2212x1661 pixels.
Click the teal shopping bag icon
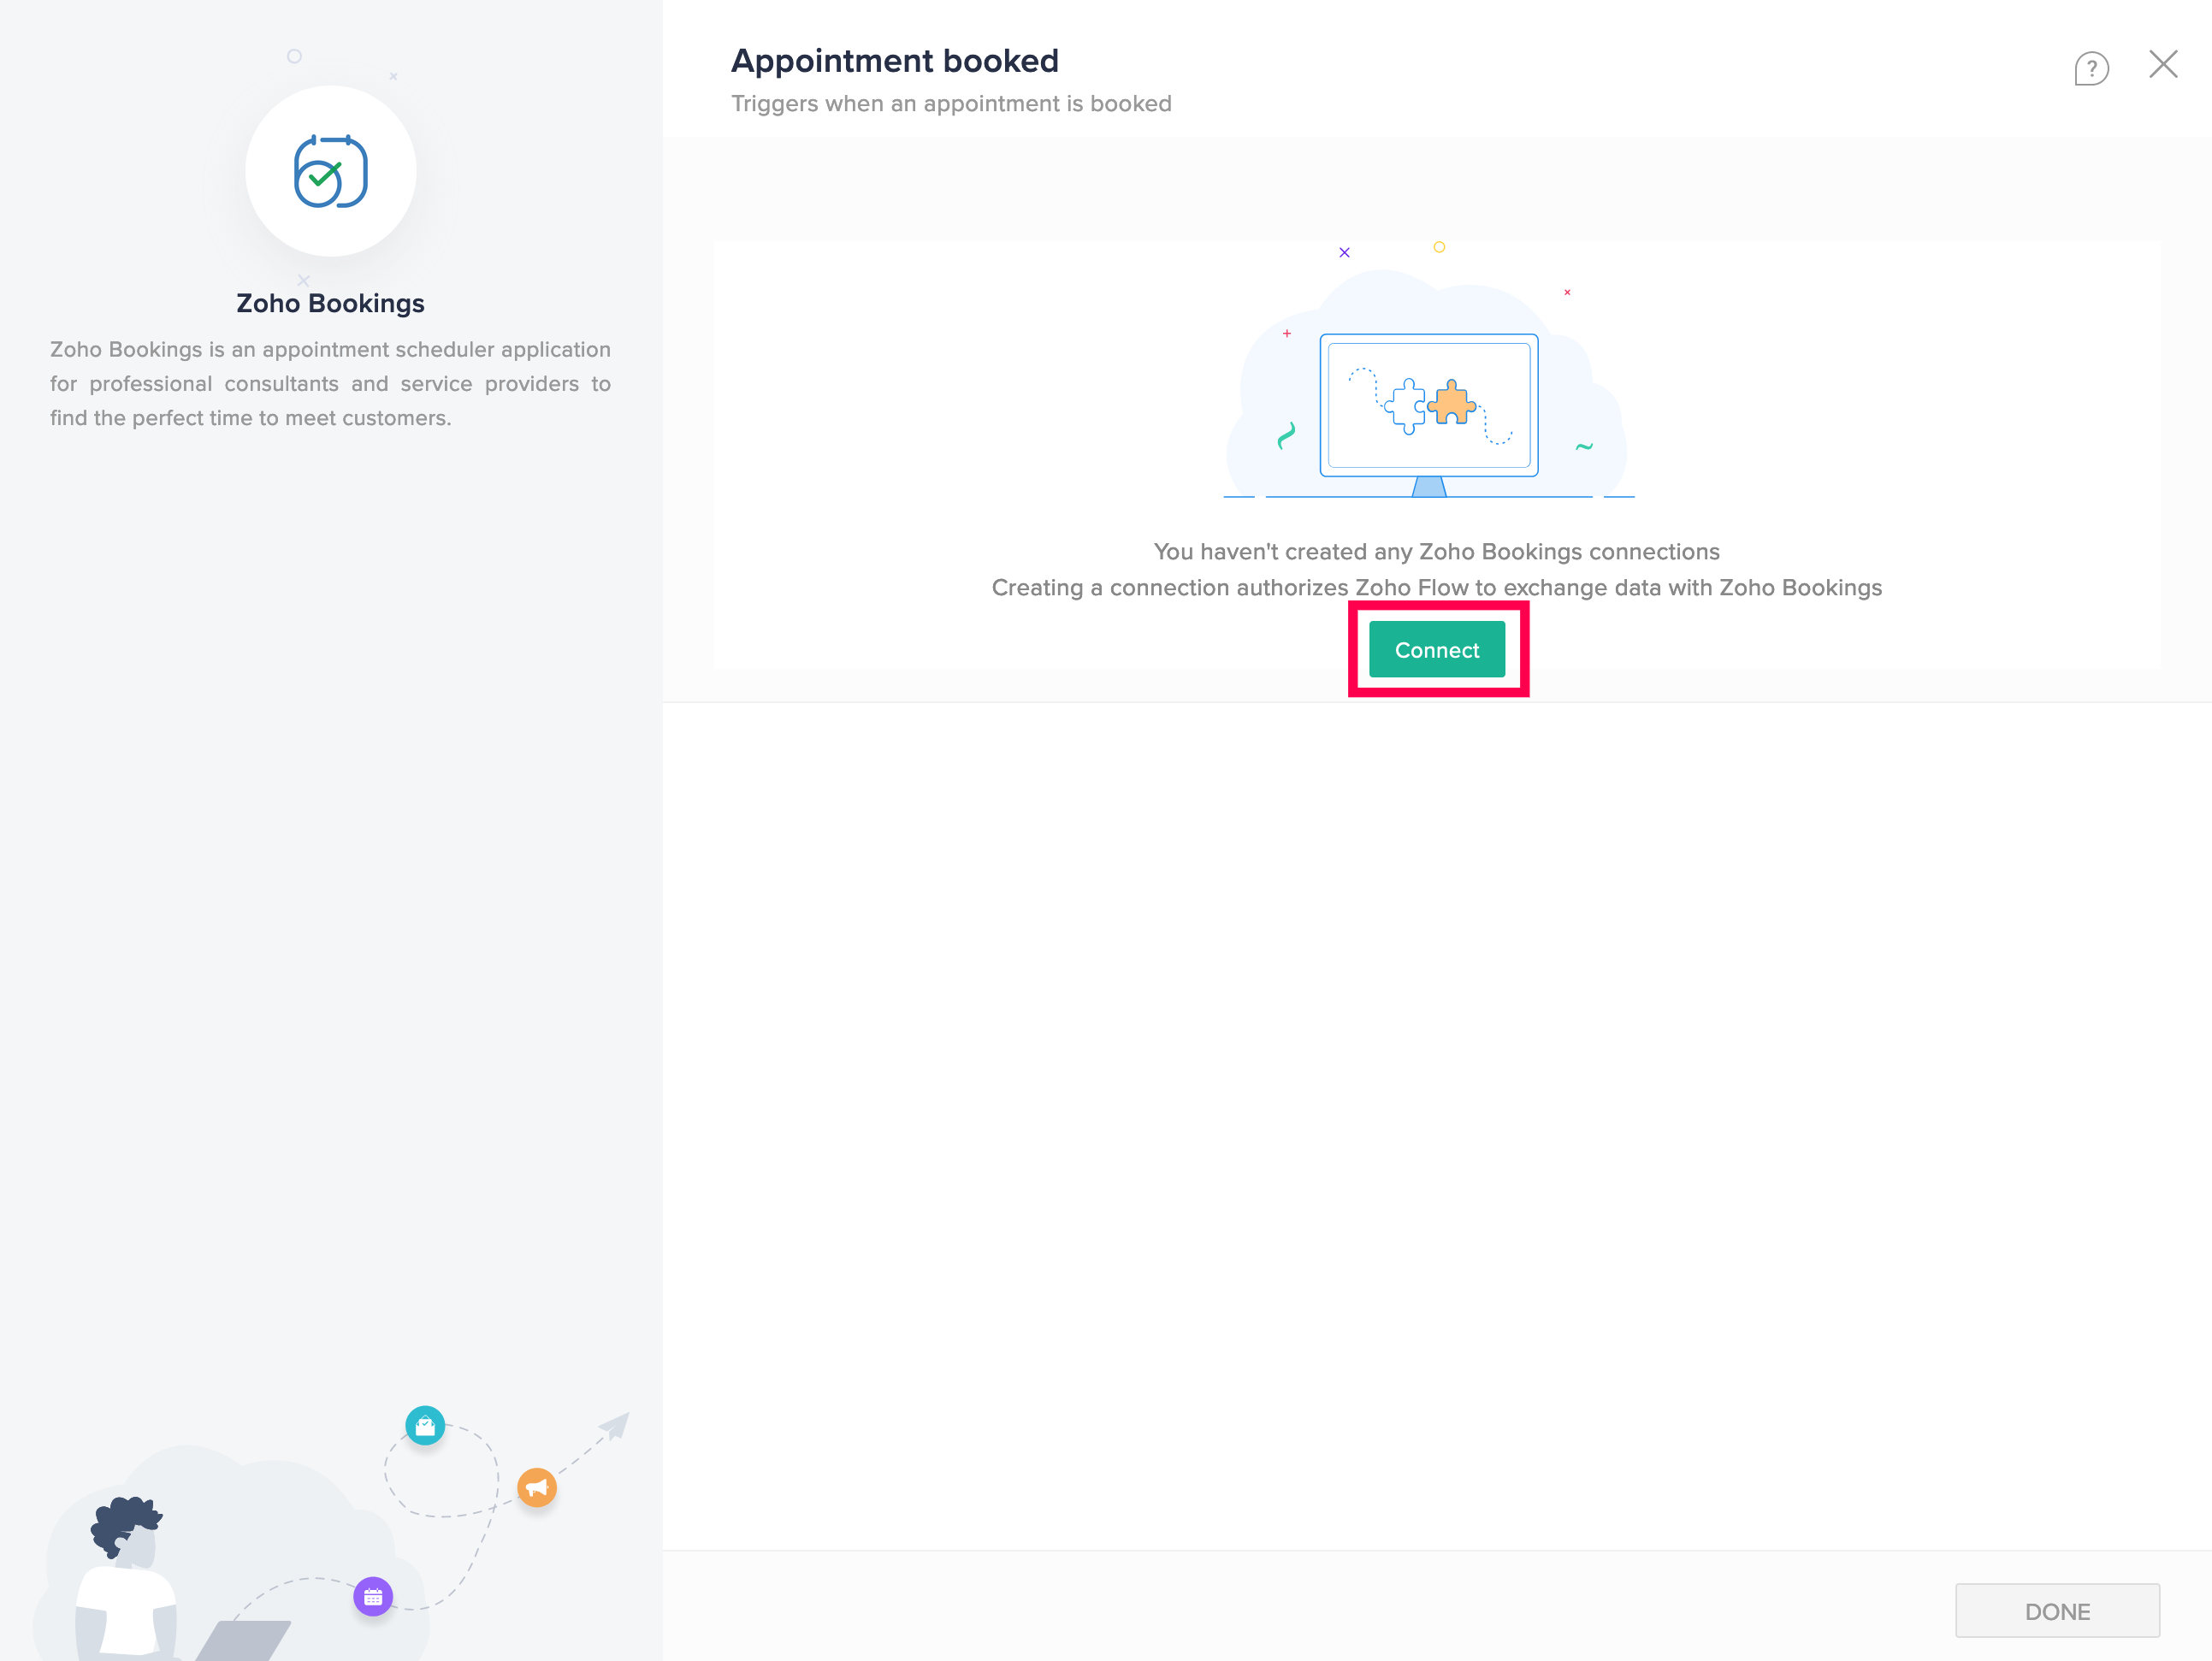coord(425,1425)
